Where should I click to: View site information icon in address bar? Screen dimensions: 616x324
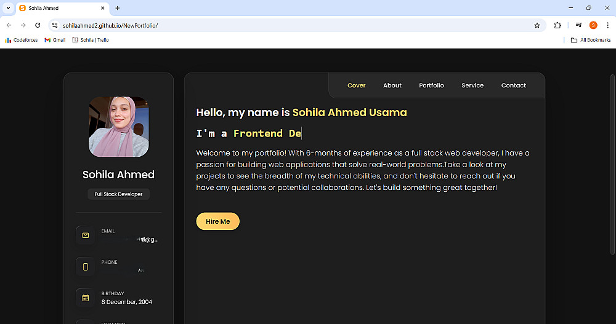click(55, 25)
